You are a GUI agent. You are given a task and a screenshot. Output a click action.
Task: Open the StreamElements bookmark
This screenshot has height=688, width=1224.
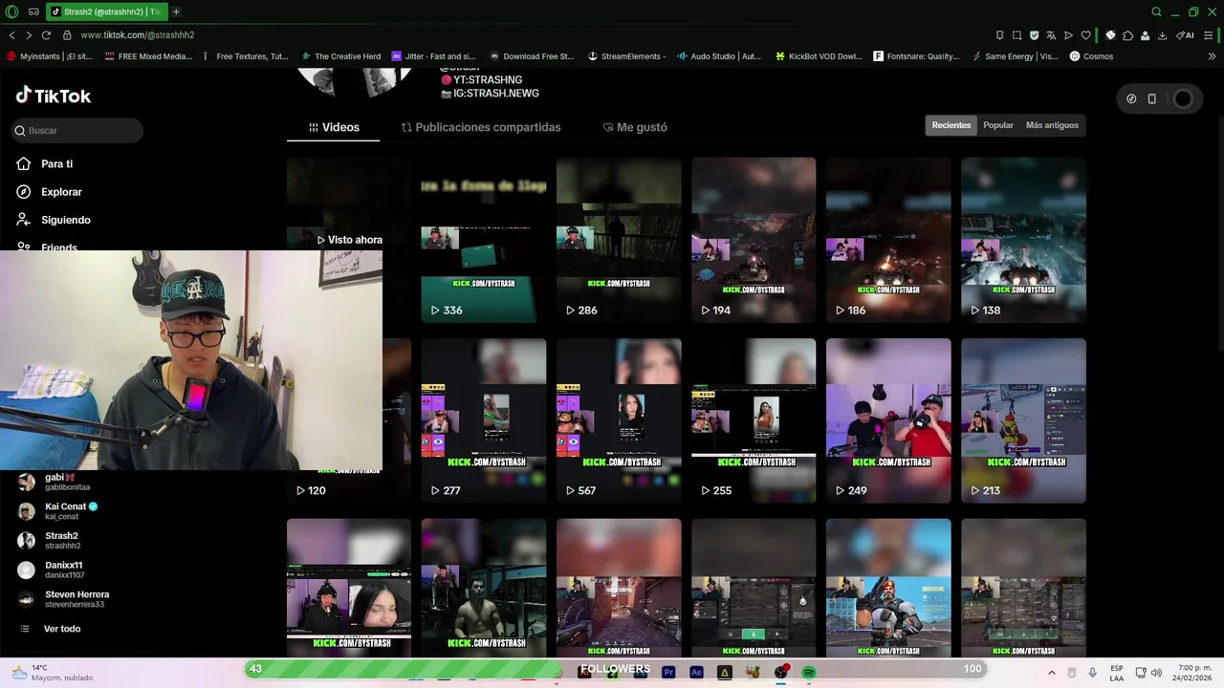[x=627, y=56]
